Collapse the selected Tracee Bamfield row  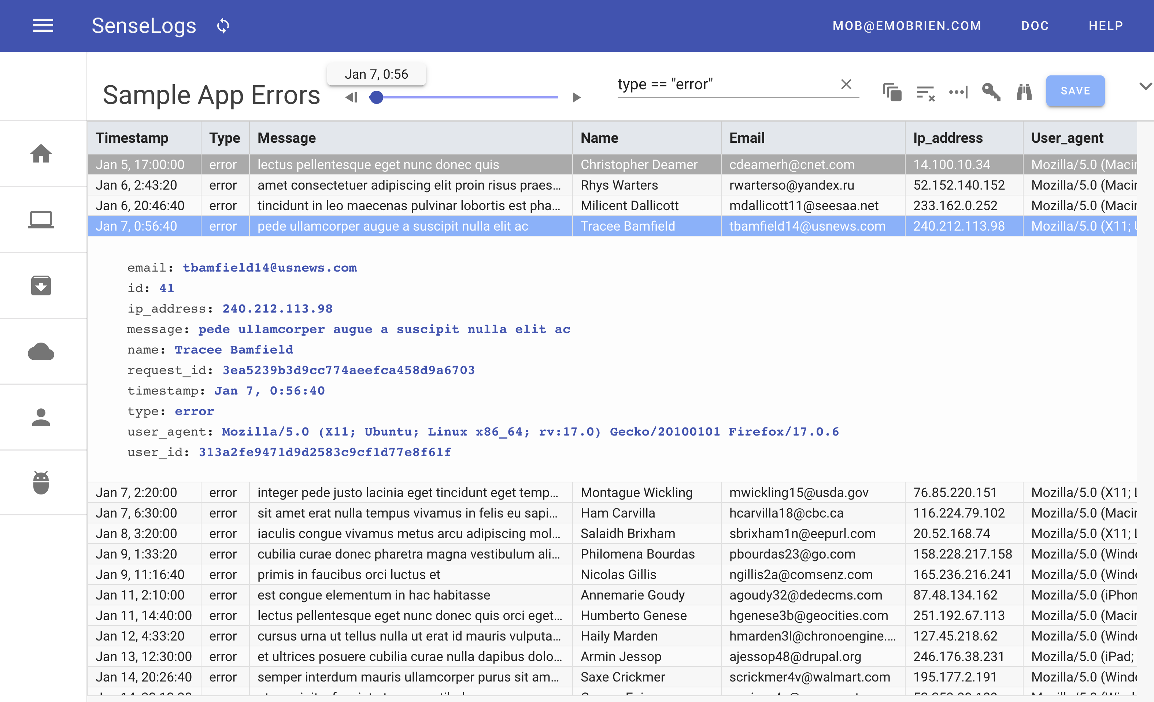coord(612,226)
